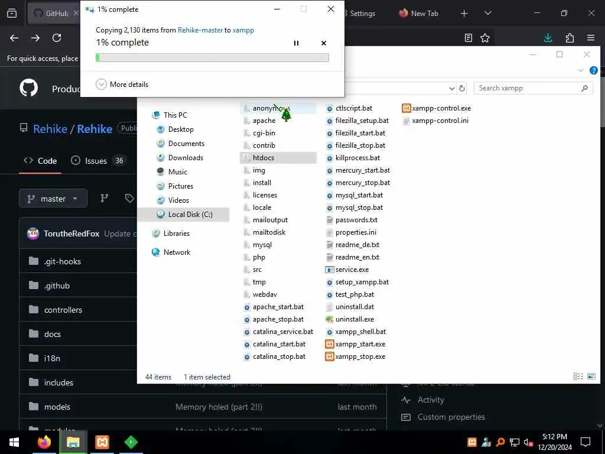Open the xampp destination link in copy dialog
Viewport: 605px width, 454px height.
[x=243, y=30]
